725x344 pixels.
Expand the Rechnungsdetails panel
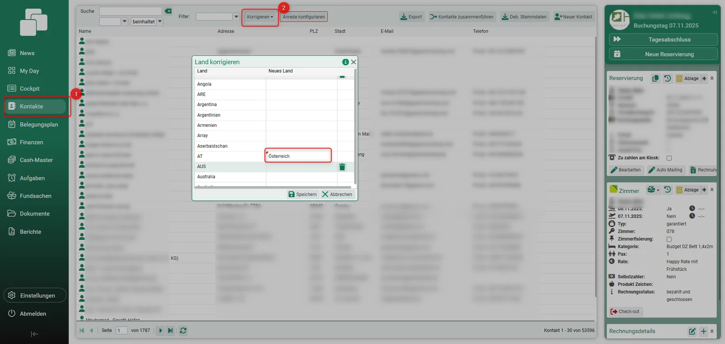tap(712, 331)
